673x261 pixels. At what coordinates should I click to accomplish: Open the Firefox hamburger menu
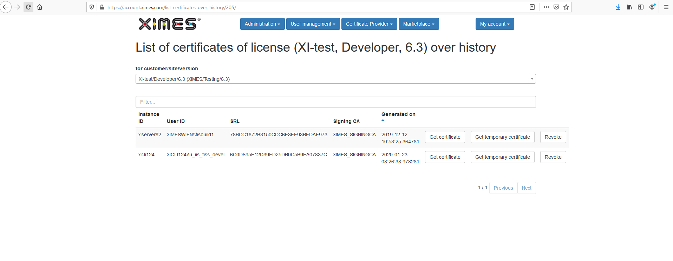666,7
